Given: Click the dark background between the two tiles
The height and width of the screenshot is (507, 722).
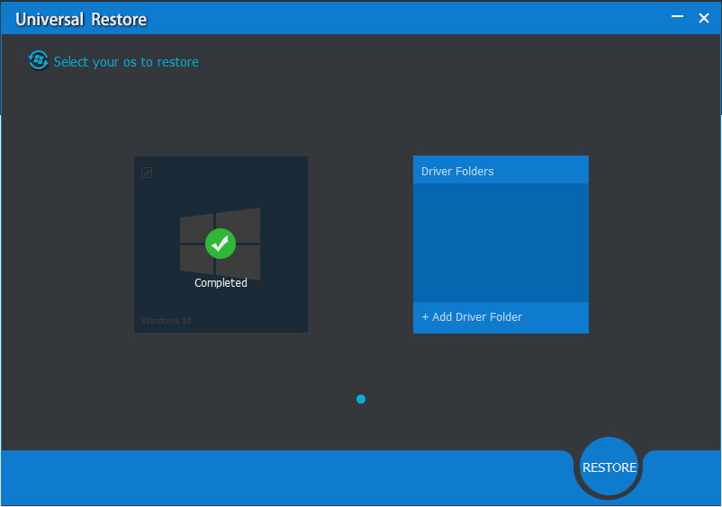Looking at the screenshot, I should (360, 245).
